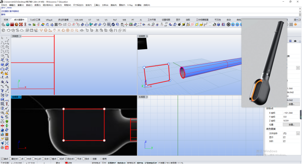Open the perspective viewport title dropdown arrow
This screenshot has height=164, width=302.
click(x=147, y=36)
